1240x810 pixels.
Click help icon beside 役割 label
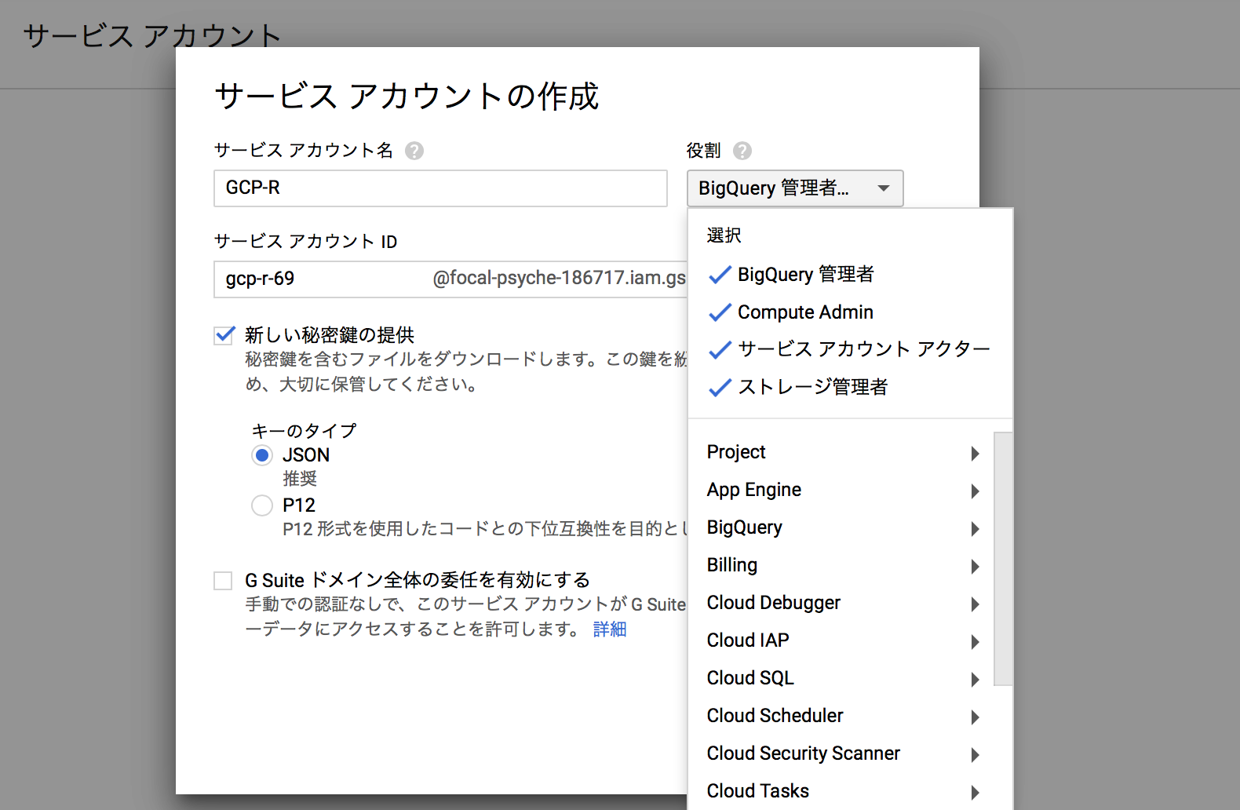742,151
